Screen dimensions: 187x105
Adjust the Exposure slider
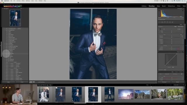click(x=172, y=36)
